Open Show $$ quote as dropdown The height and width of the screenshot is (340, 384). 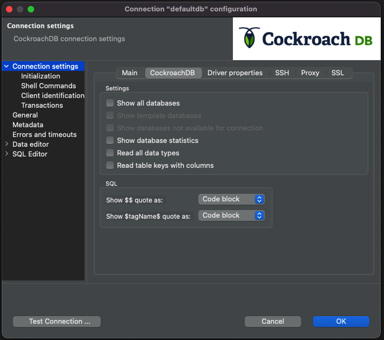231,199
